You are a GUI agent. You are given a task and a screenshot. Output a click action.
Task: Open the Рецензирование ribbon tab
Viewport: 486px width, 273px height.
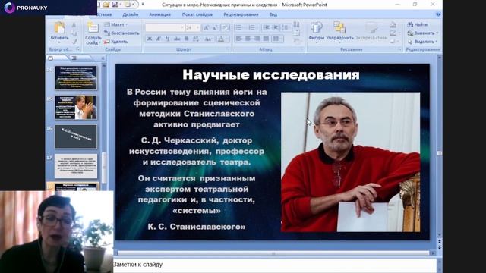[241, 14]
